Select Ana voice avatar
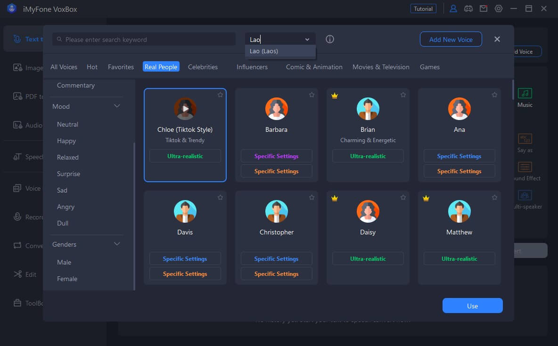This screenshot has height=346, width=558. 460,108
